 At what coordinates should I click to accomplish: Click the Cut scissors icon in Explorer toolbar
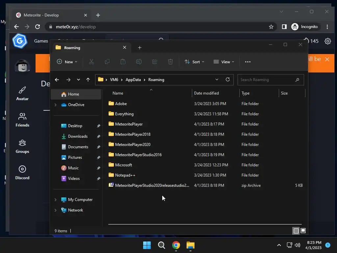click(x=91, y=62)
